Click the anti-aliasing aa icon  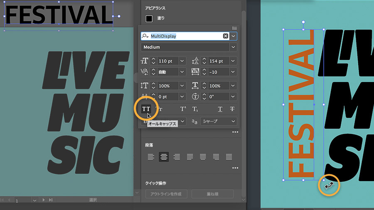point(194,122)
